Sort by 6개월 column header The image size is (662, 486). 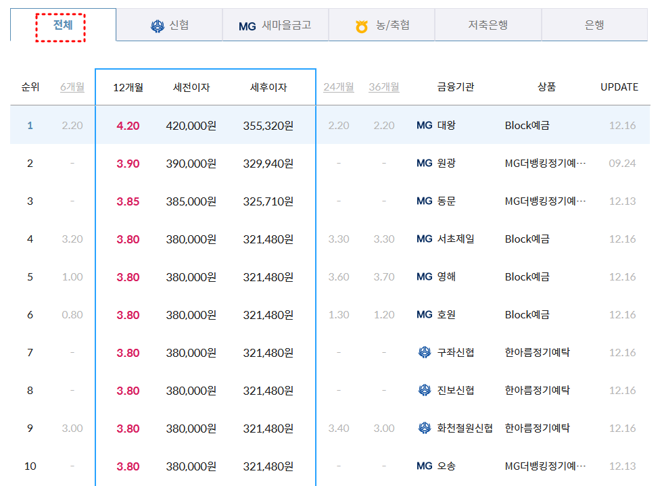point(72,87)
